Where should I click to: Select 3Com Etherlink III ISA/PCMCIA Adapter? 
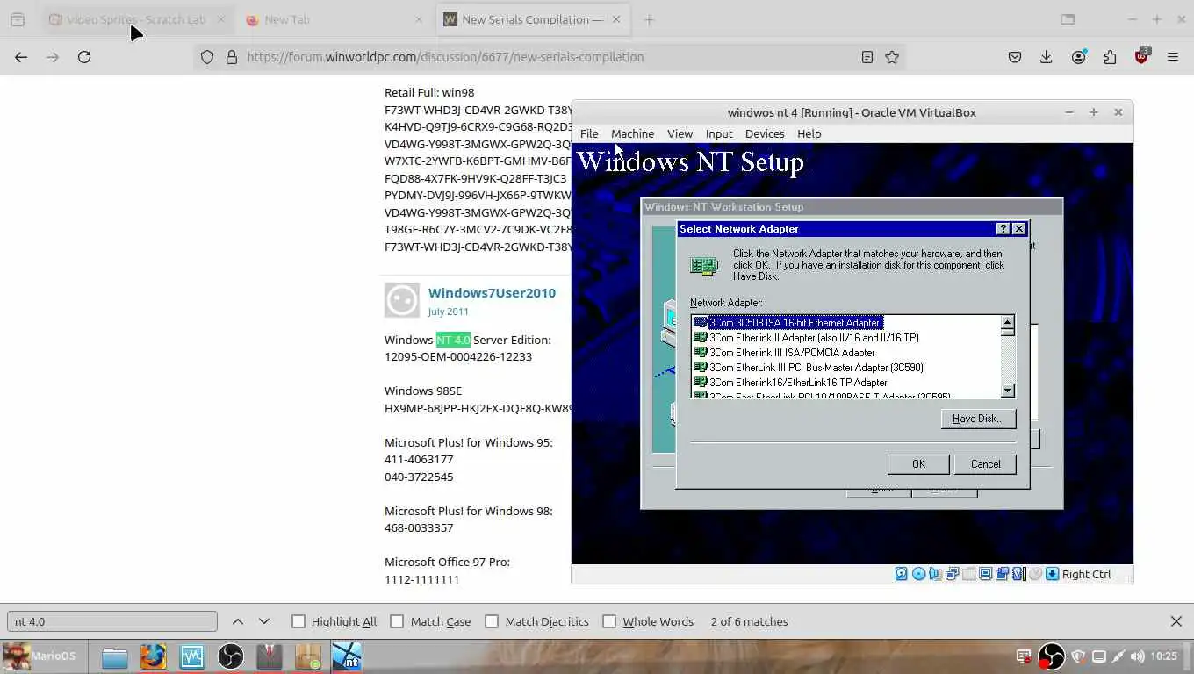coord(792,353)
